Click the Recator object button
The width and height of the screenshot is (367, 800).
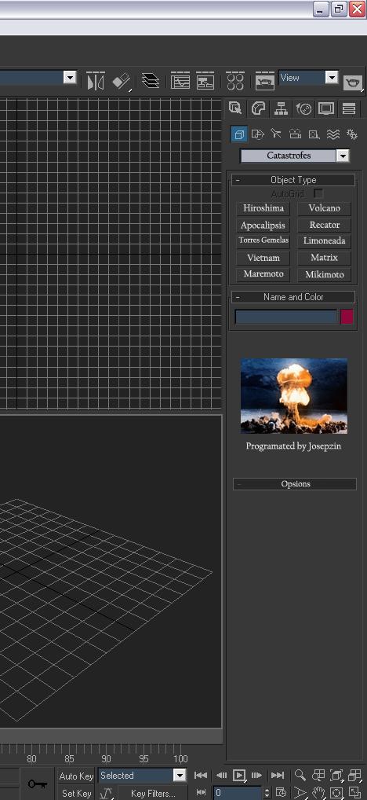pos(324,225)
